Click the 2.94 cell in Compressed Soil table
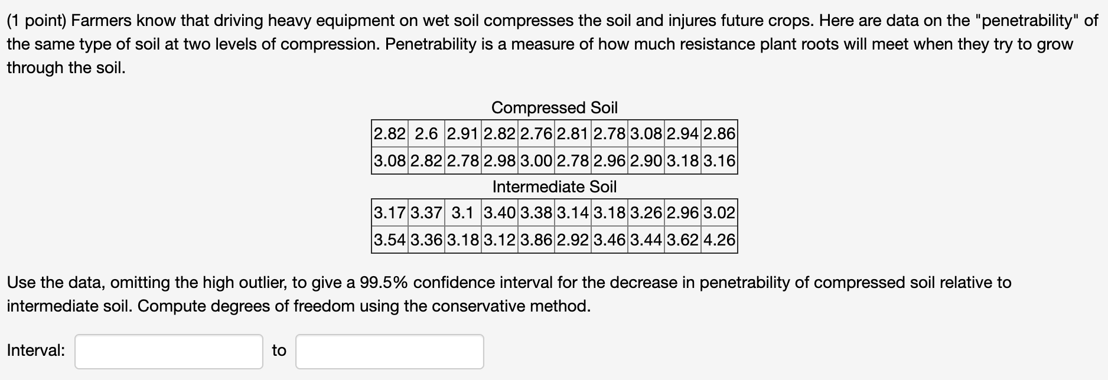1108x380 pixels. (683, 134)
